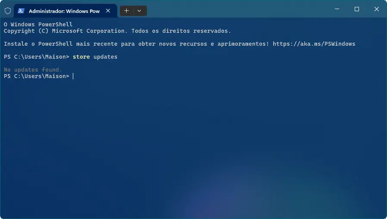Close the Windows PowerShell tab
The width and height of the screenshot is (387, 219).
click(109, 11)
